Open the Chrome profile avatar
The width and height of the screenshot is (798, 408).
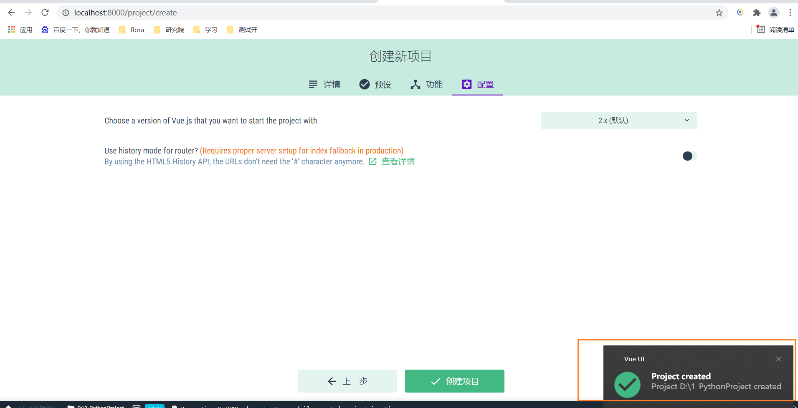(773, 13)
